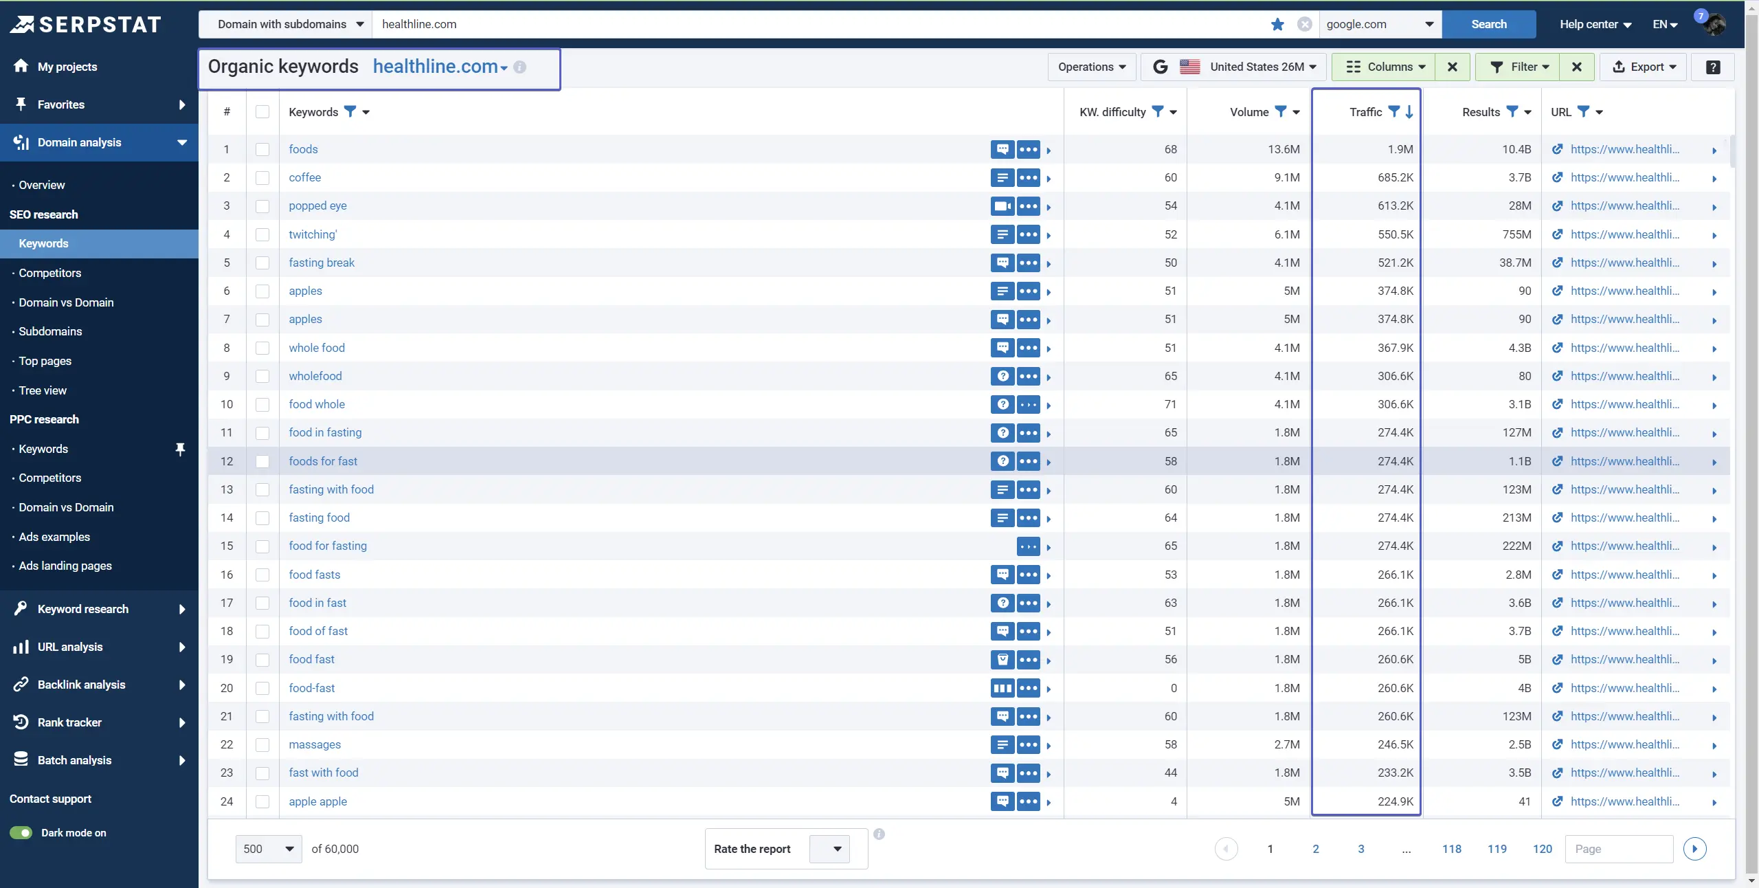The image size is (1759, 888).
Task: Open the help question mark beside Export
Action: tap(1712, 67)
